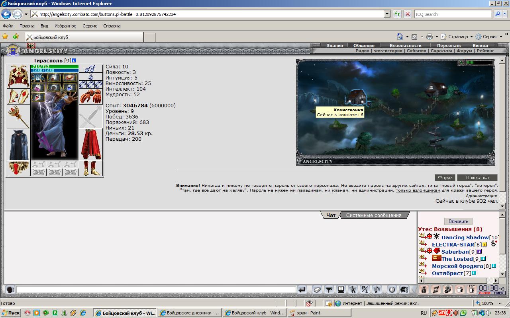Click the red gem ring slot
Screen dimensions: 510x318
(x=18, y=168)
